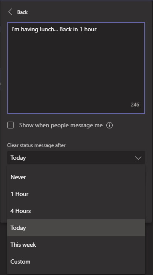Click the Back chevron arrow icon
Viewport: 153px width, 275px height.
pyautogui.click(x=10, y=12)
